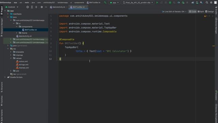The height and width of the screenshot is (123, 218).
Task: Expand the Gradle Scripts node
Action: [x=5, y=77]
